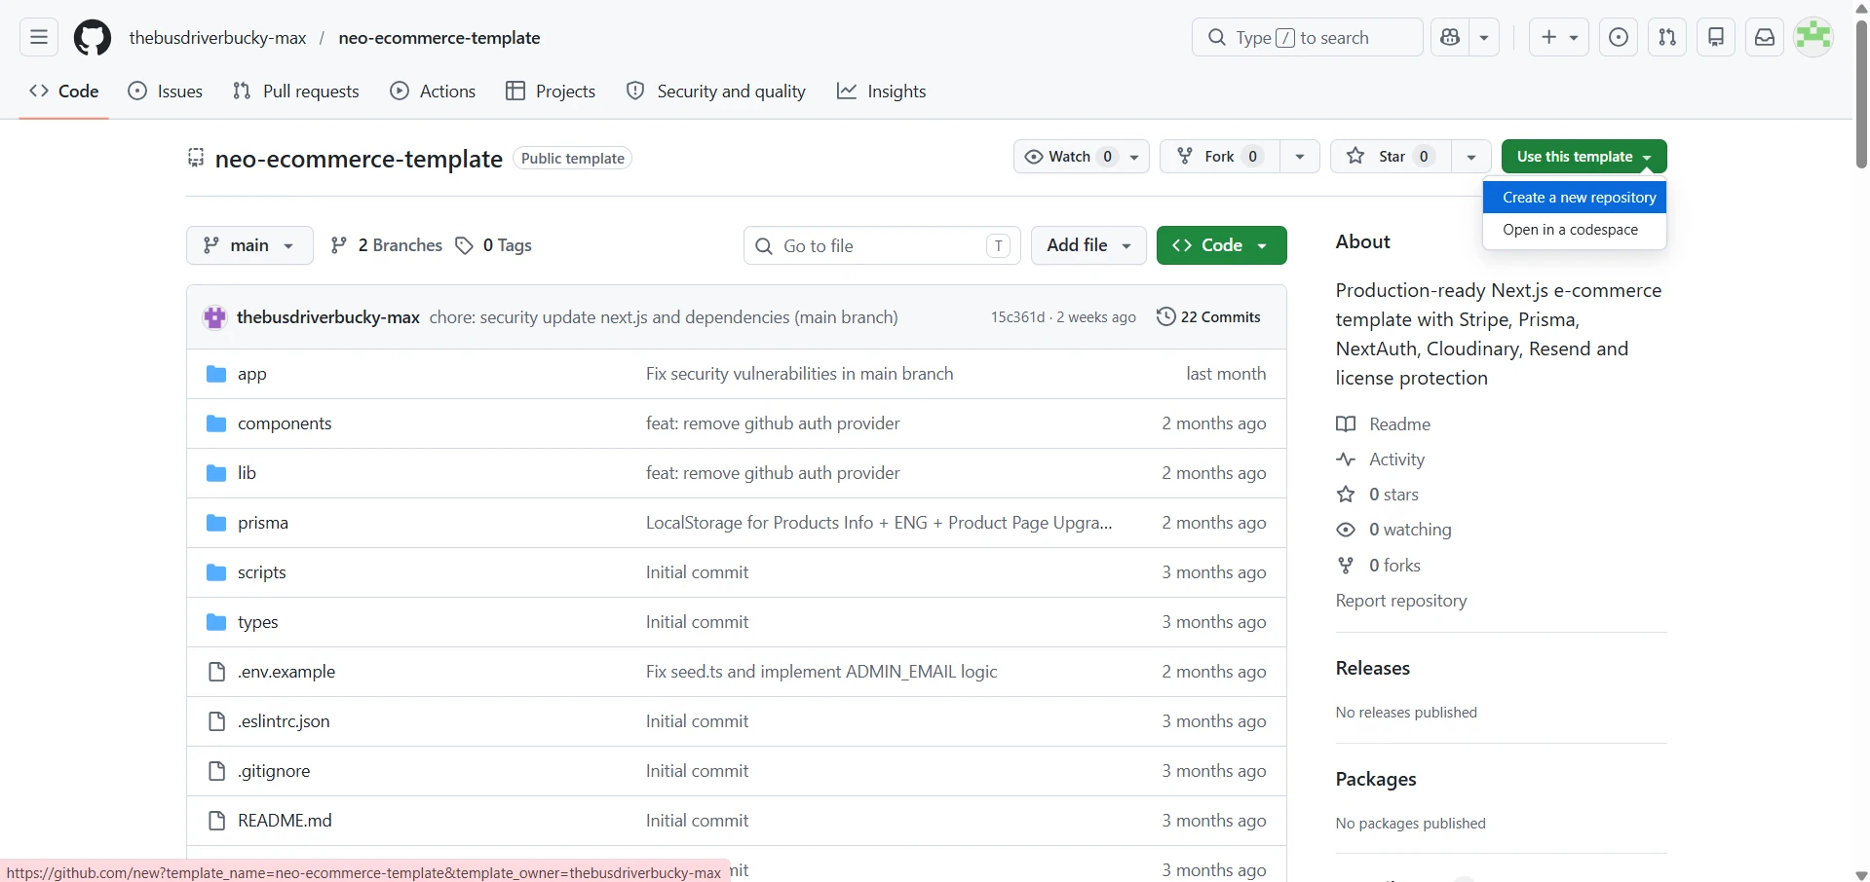Open the 0 Tags page
This screenshot has height=882, width=1870.
tap(493, 245)
